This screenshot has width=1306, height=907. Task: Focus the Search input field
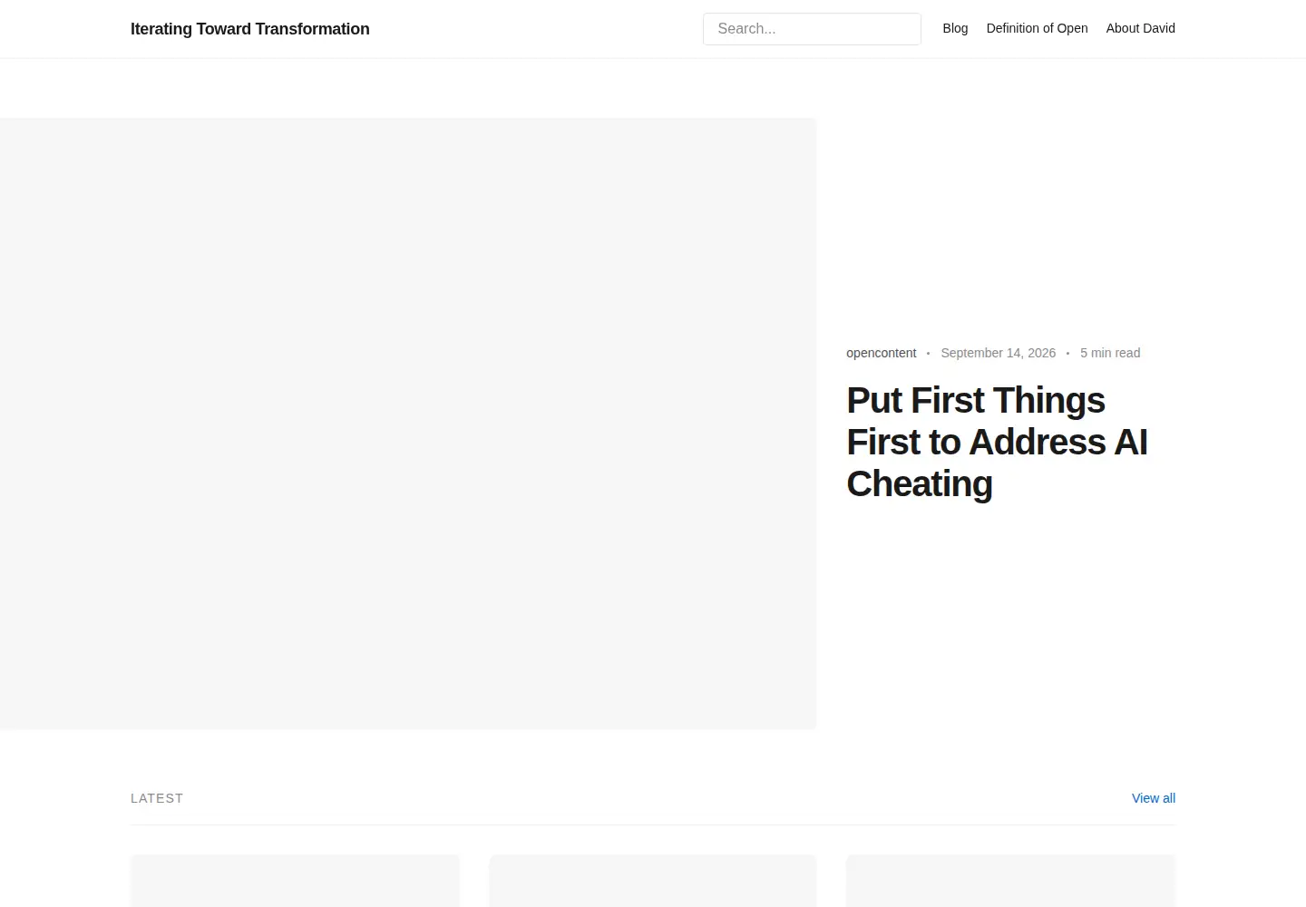click(812, 29)
